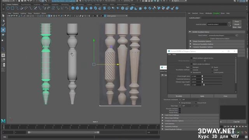249x140 pixels.
Task: Click the Apply button in Convert options
Action: 202,96
